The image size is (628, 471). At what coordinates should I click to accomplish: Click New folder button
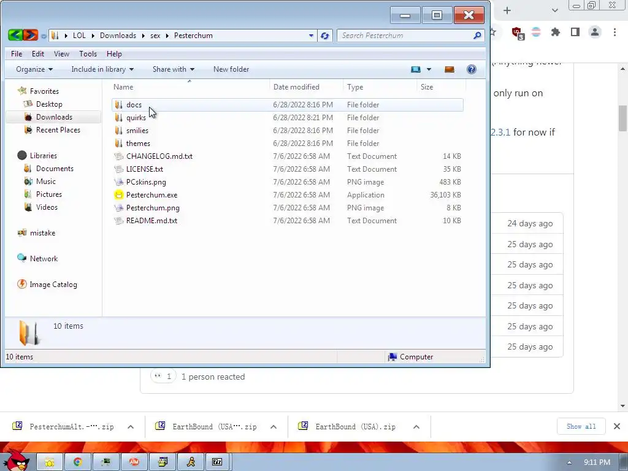(x=231, y=69)
